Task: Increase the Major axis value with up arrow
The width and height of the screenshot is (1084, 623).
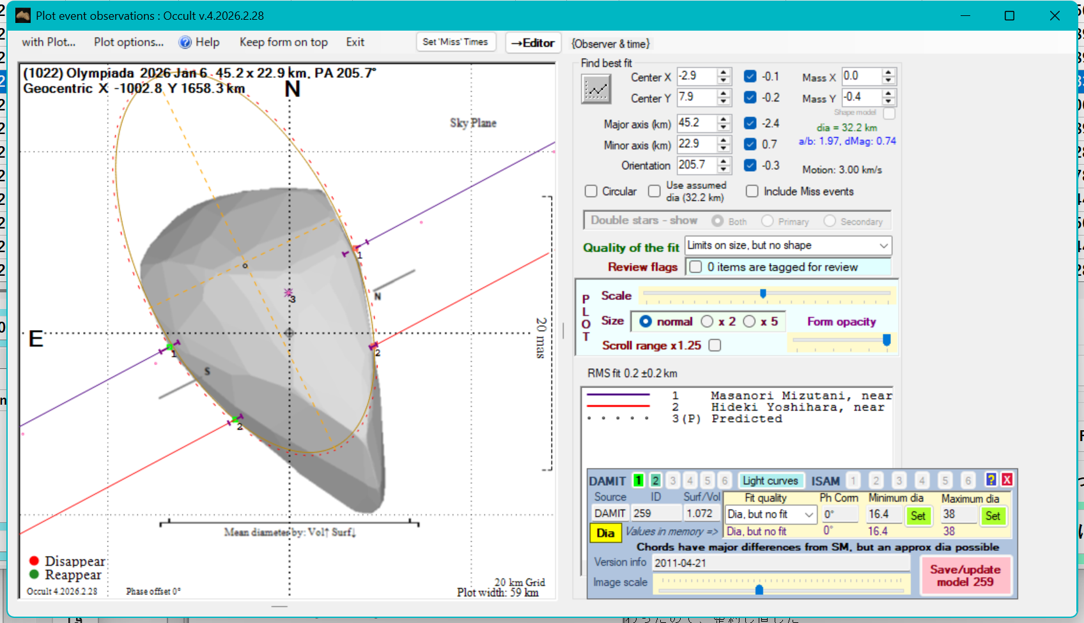Action: point(724,119)
